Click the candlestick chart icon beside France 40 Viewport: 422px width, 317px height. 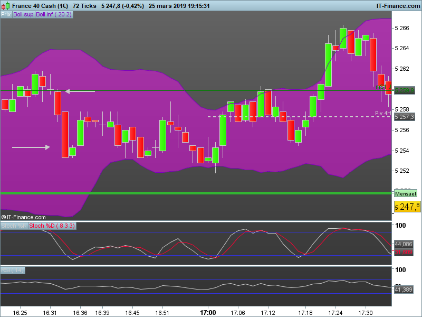[6, 6]
